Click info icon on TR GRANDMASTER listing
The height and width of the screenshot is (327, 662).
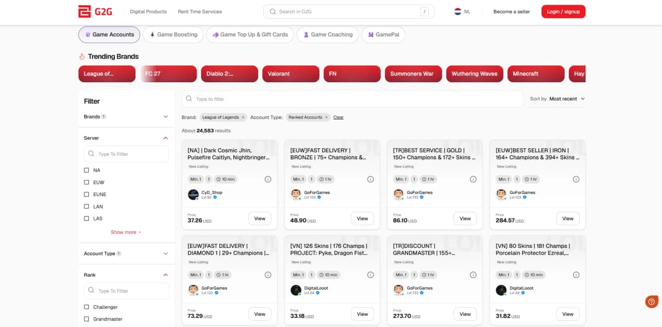[473, 275]
